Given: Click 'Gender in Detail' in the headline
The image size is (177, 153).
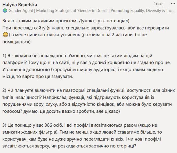Looking at the screenshot, I should pyautogui.click(x=92, y=11).
